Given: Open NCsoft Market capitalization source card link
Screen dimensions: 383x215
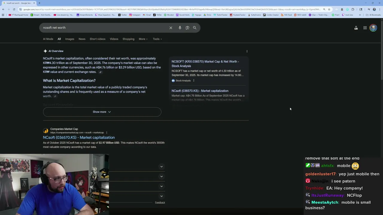Looking at the screenshot, I should [x=200, y=91].
